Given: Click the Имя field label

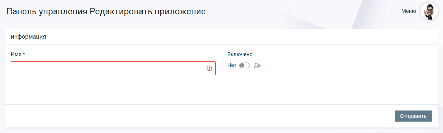Looking at the screenshot, I should pos(16,54).
